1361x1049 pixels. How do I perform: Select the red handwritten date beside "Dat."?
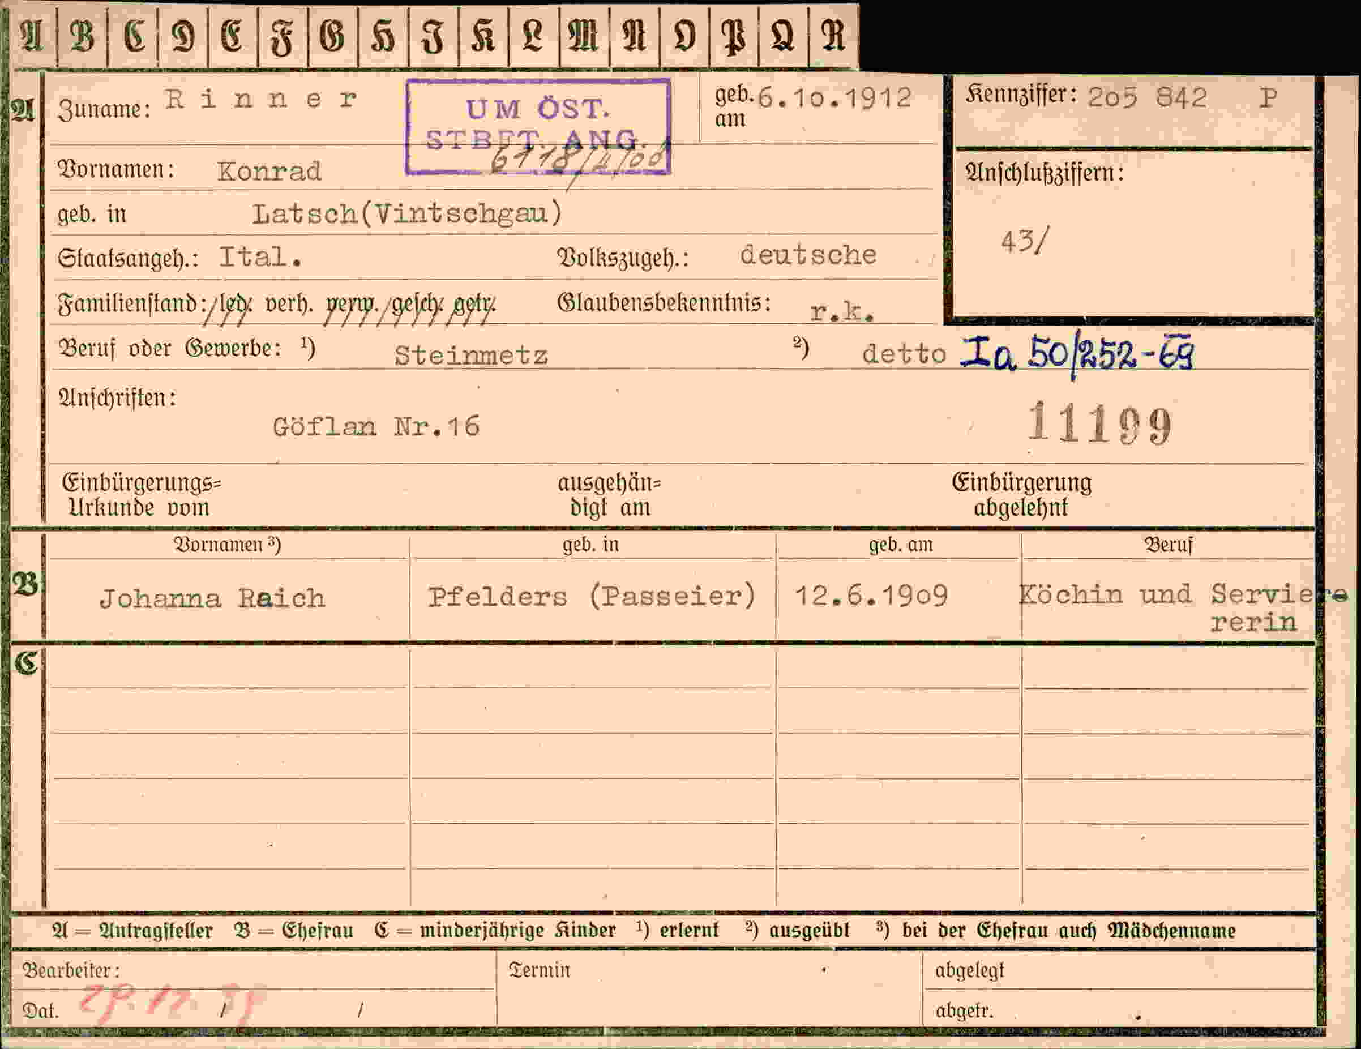(x=173, y=1004)
